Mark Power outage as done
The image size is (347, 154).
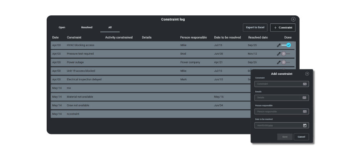[x=285, y=62]
